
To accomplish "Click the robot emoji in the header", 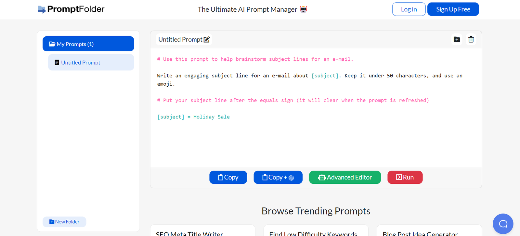I will (303, 9).
